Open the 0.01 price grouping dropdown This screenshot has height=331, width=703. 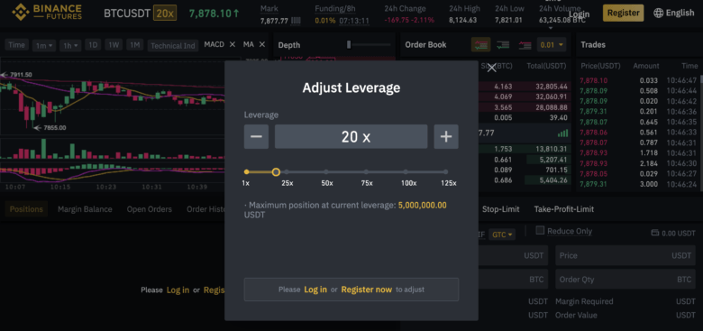pos(552,45)
